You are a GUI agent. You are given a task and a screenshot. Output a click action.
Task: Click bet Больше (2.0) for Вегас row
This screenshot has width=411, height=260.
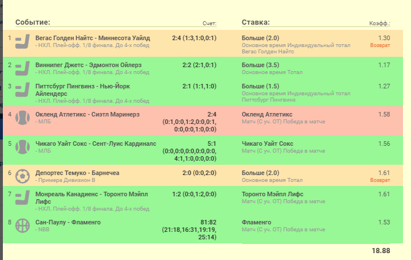260,38
